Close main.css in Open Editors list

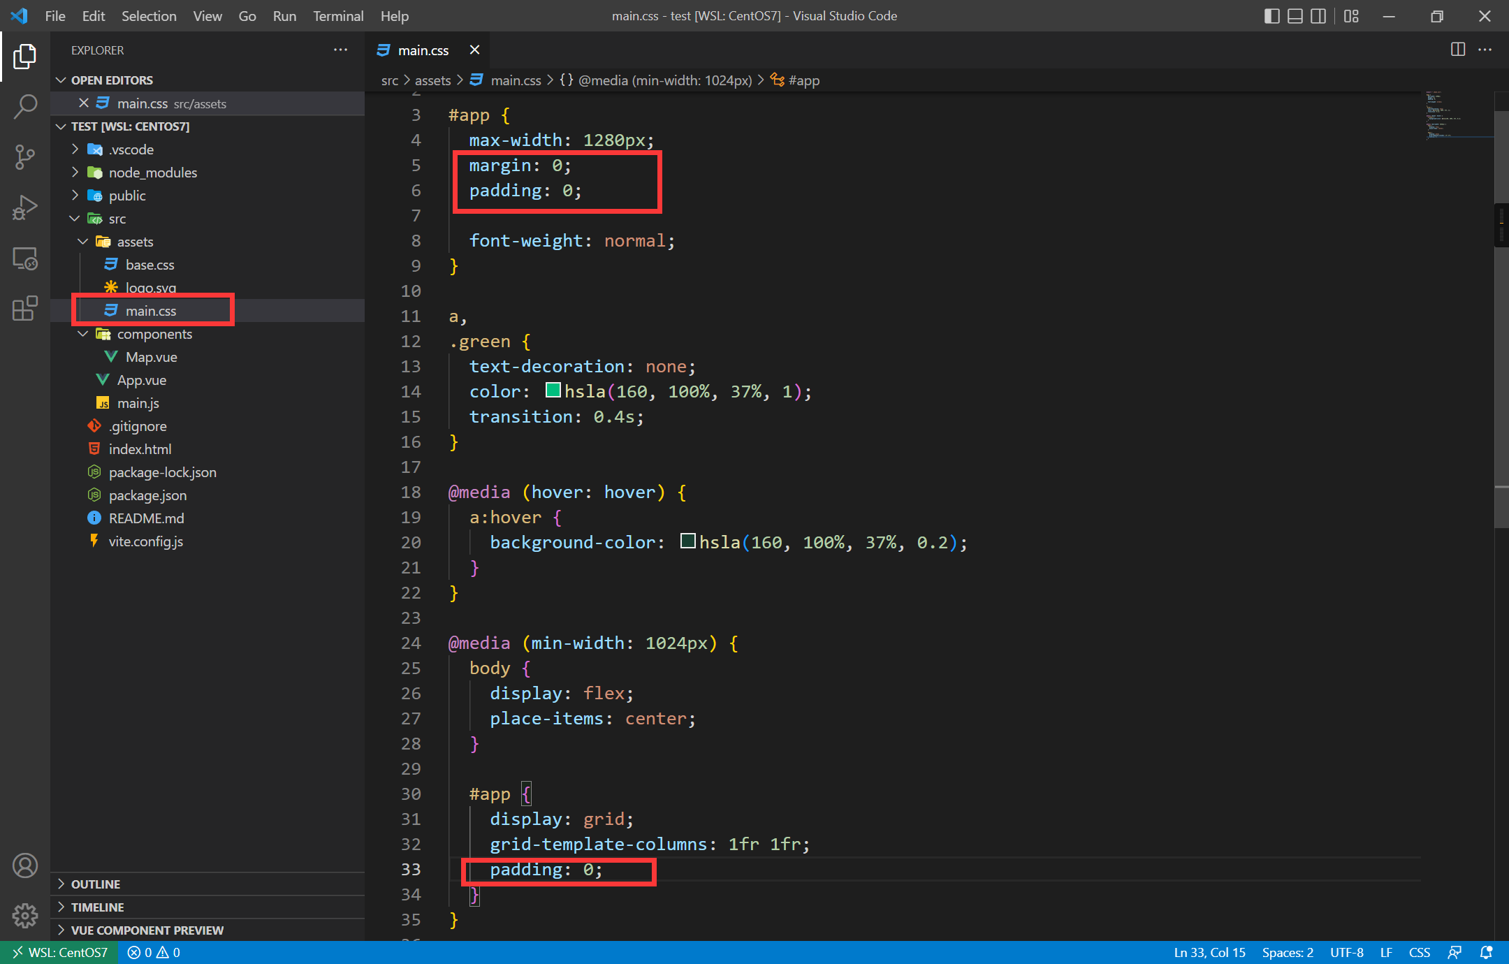tap(84, 103)
